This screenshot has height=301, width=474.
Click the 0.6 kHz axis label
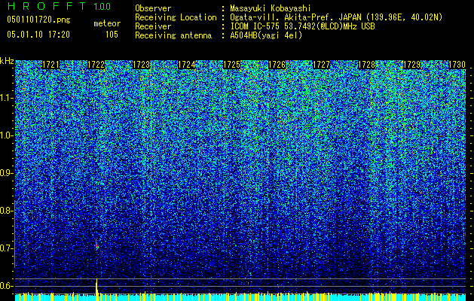(x=6, y=286)
